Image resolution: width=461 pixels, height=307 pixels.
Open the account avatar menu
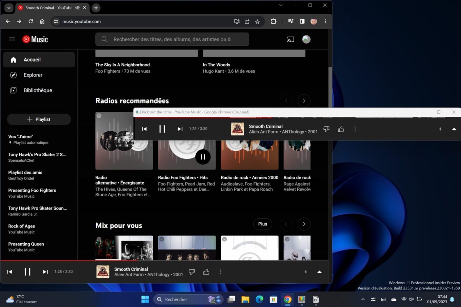306,39
